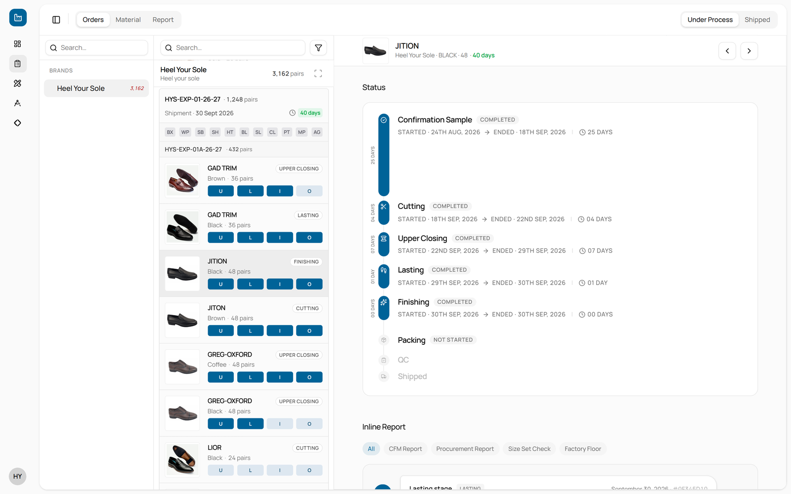Screen dimensions: 791x494
Task: Filter inline report by CFM Report
Action: 405,449
